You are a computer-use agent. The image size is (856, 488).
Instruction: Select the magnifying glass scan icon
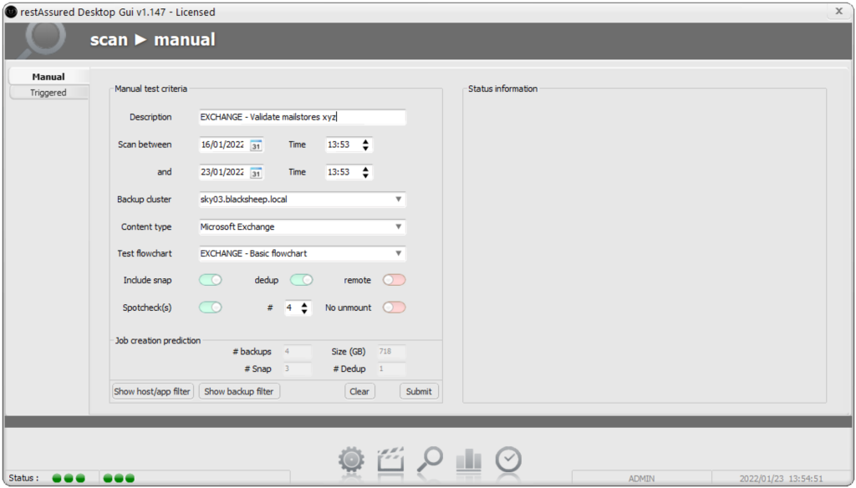[430, 458]
